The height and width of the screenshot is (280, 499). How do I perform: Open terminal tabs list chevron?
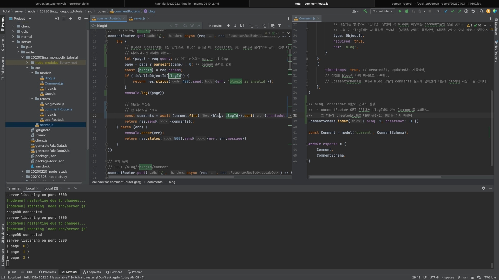(76, 188)
